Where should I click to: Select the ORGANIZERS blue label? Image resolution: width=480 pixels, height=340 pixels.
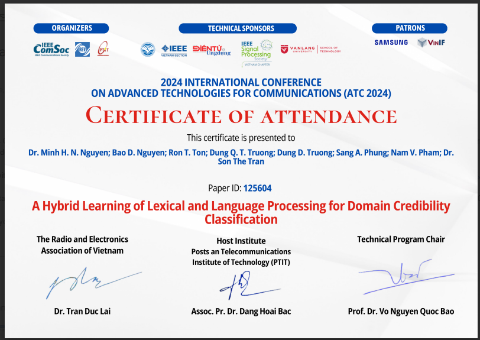tap(72, 28)
